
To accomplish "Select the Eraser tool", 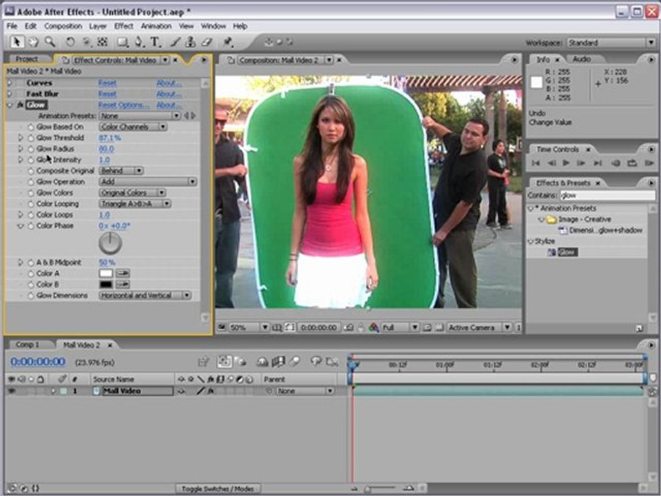I will [x=206, y=42].
